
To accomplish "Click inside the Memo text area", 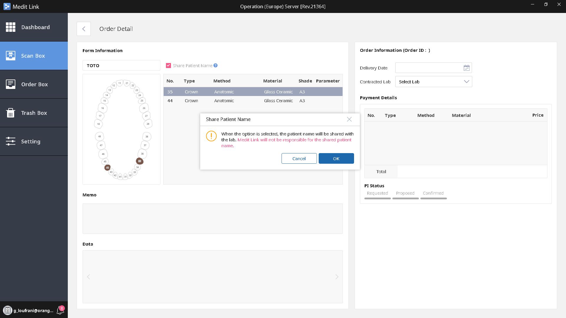I will pyautogui.click(x=213, y=218).
